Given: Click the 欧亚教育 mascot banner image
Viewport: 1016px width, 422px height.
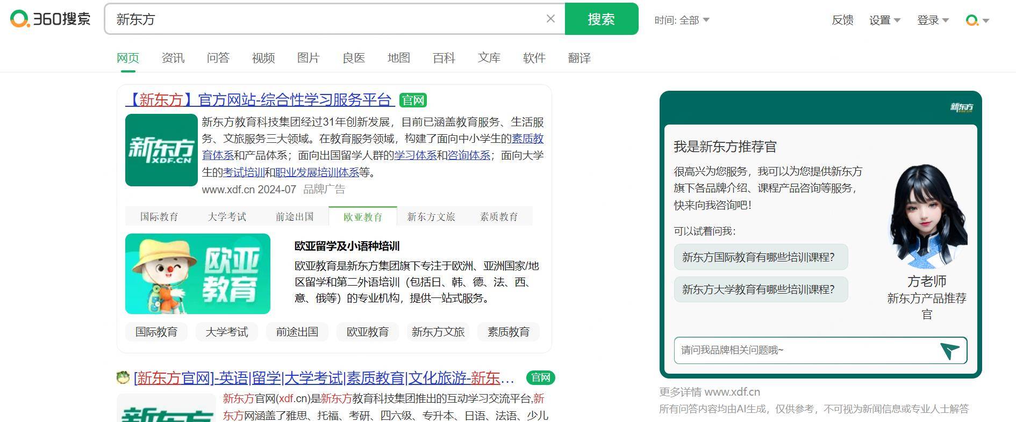Looking at the screenshot, I should click(x=198, y=274).
